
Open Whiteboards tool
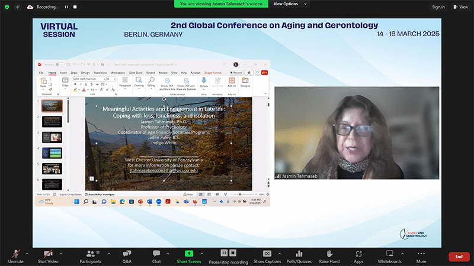[389, 253]
